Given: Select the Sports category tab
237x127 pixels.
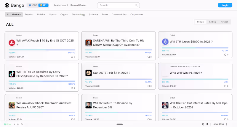Looking at the screenshot, I should tap(53, 14).
